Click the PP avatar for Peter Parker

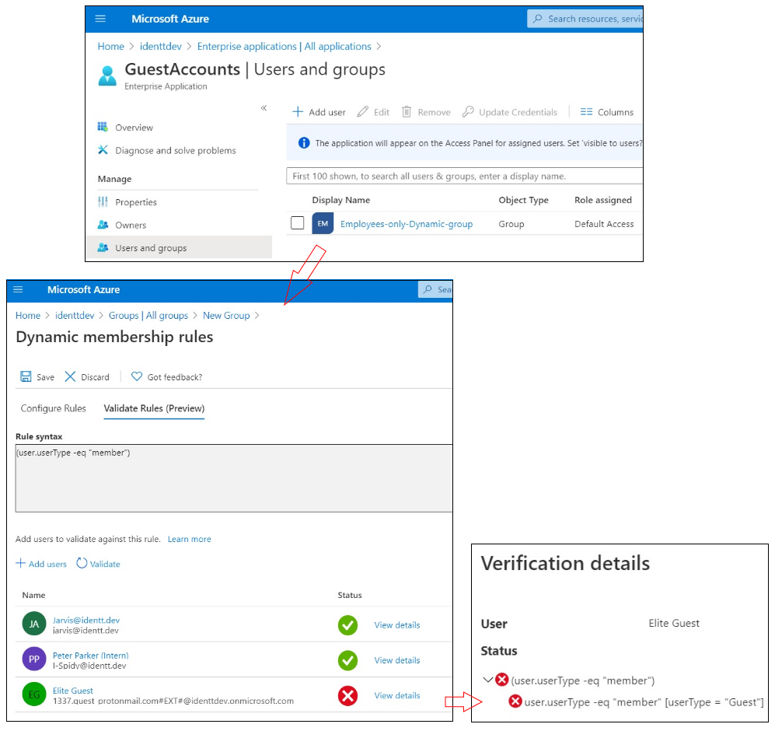pos(34,659)
